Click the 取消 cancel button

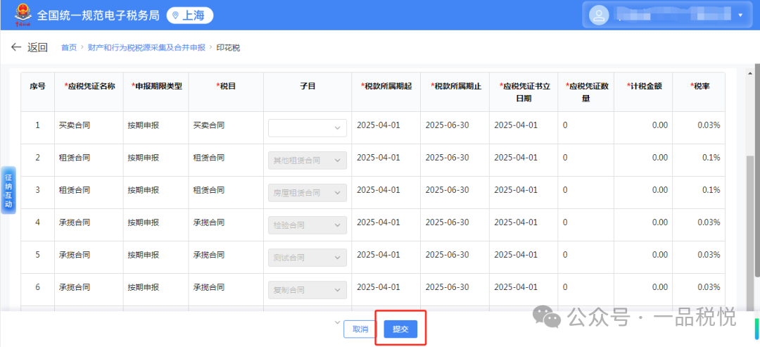360,329
